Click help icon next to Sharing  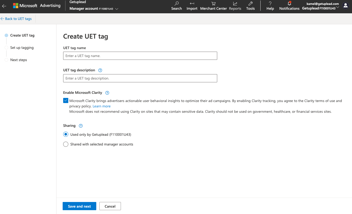tap(81, 126)
